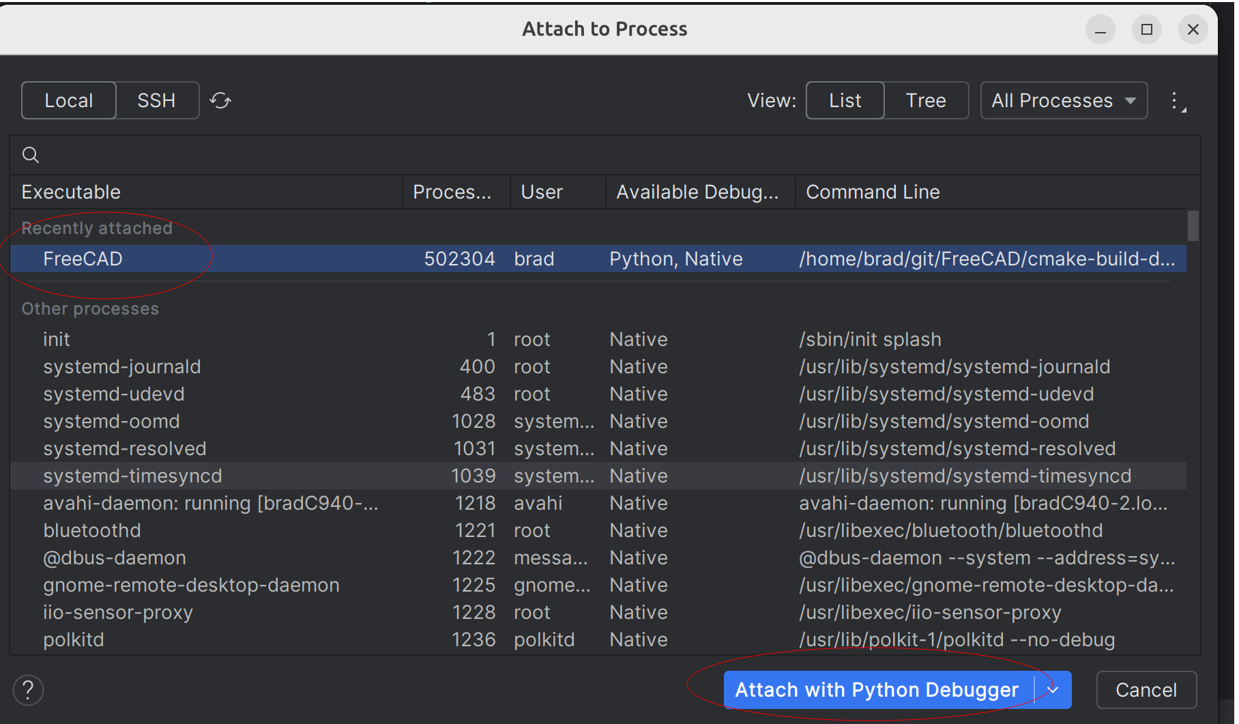Open the vertical dots options menu

coord(1176,102)
